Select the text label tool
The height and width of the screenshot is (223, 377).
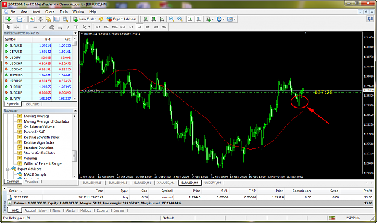[x=76, y=27]
